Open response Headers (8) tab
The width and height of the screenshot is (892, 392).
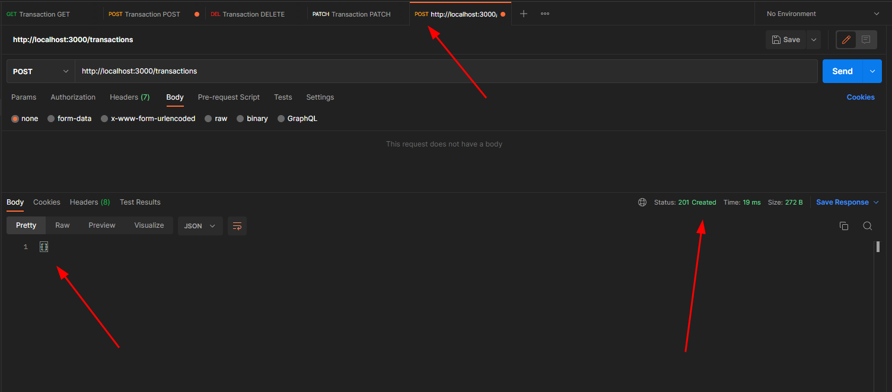tap(90, 202)
